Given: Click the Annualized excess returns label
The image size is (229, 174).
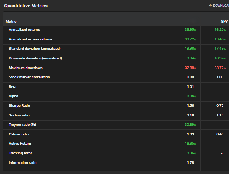Looking at the screenshot, I should pos(30,39).
